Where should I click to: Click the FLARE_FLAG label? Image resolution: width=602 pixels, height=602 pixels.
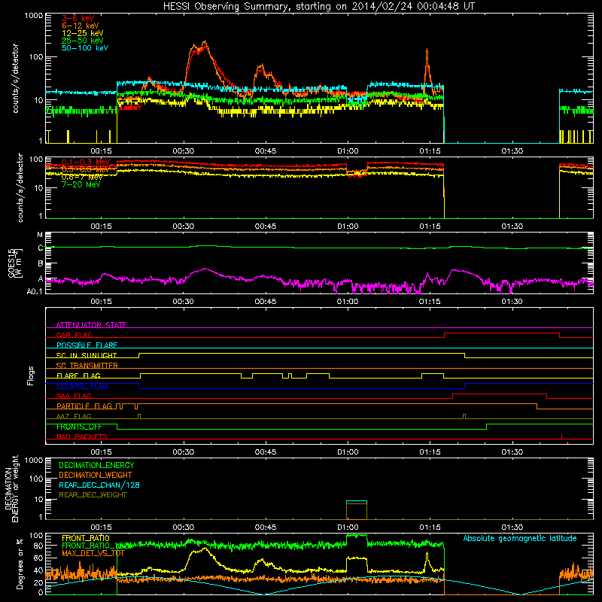pos(78,375)
